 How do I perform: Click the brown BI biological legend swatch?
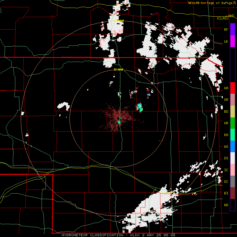[233, 193]
